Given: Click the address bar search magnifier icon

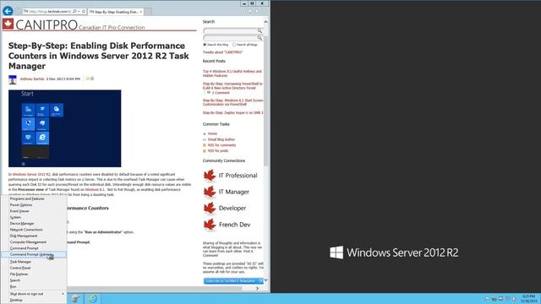Looking at the screenshot, I should tap(74, 11).
